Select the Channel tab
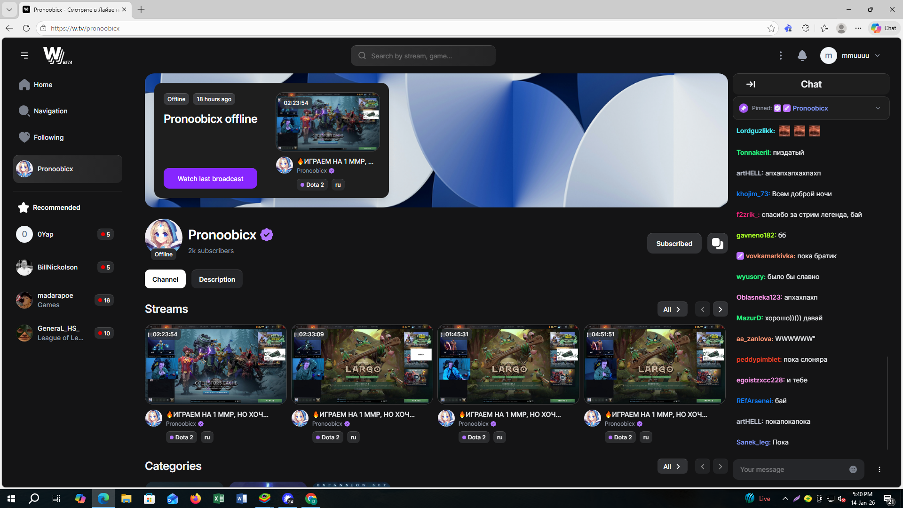The width and height of the screenshot is (903, 508). tap(165, 279)
